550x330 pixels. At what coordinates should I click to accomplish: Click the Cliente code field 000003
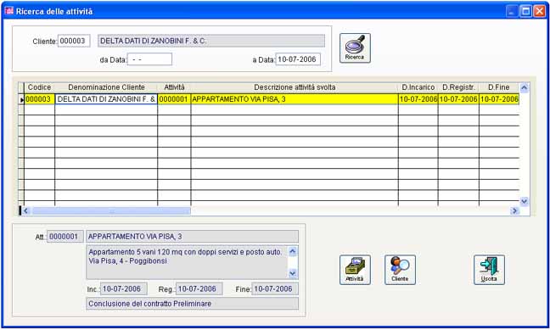(x=74, y=41)
